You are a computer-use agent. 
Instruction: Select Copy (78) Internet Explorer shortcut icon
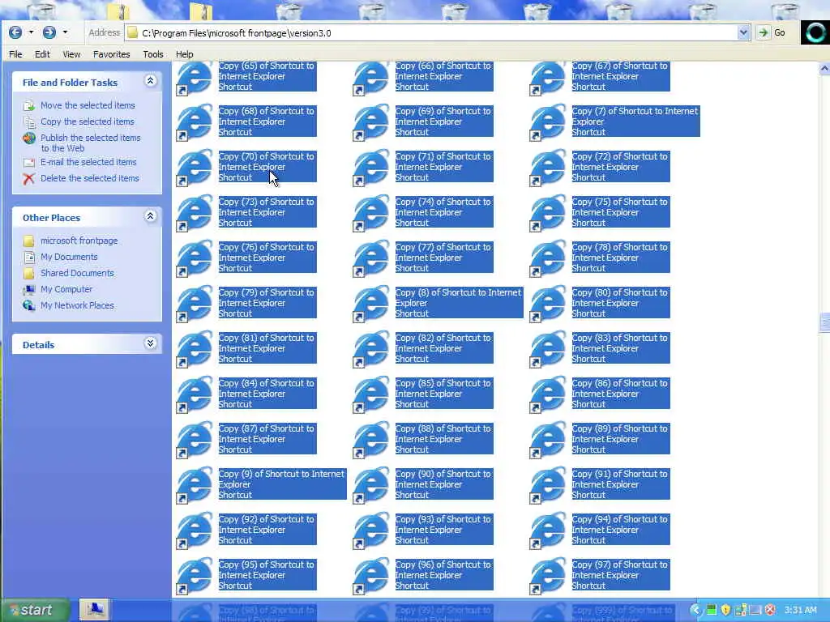point(548,258)
